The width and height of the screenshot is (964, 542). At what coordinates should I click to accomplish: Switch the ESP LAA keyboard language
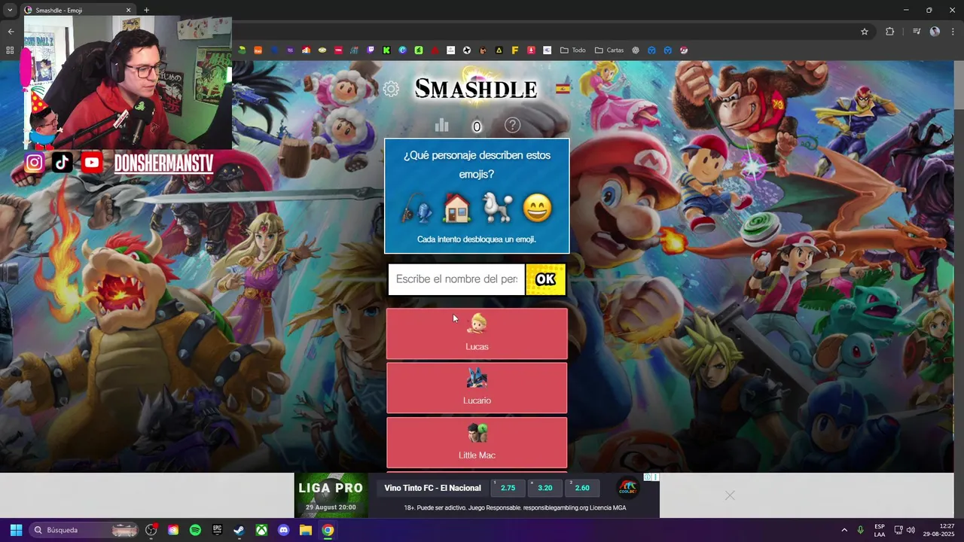[x=880, y=530]
